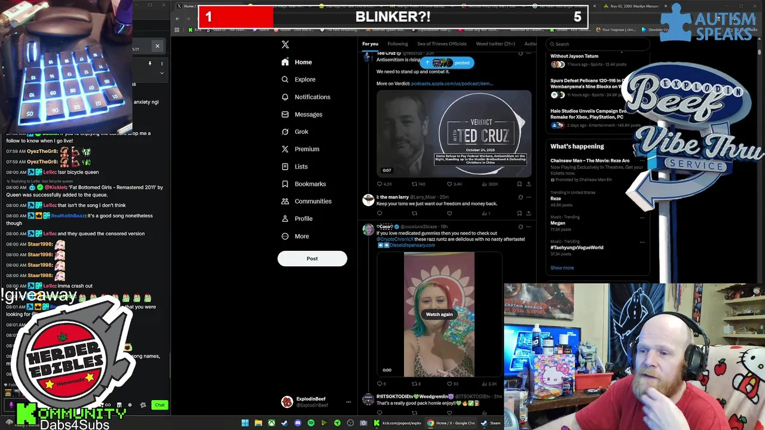The width and height of the screenshot is (765, 430).
Task: Reply to Ted Cruz post (4.2K)
Action: (384, 184)
